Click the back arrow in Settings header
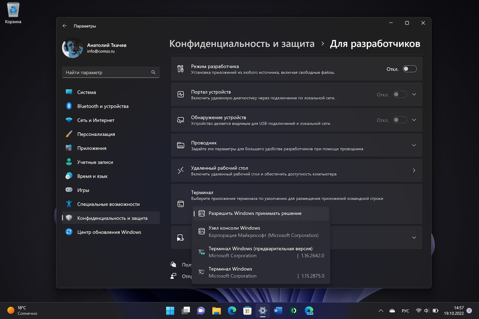 click(65, 26)
